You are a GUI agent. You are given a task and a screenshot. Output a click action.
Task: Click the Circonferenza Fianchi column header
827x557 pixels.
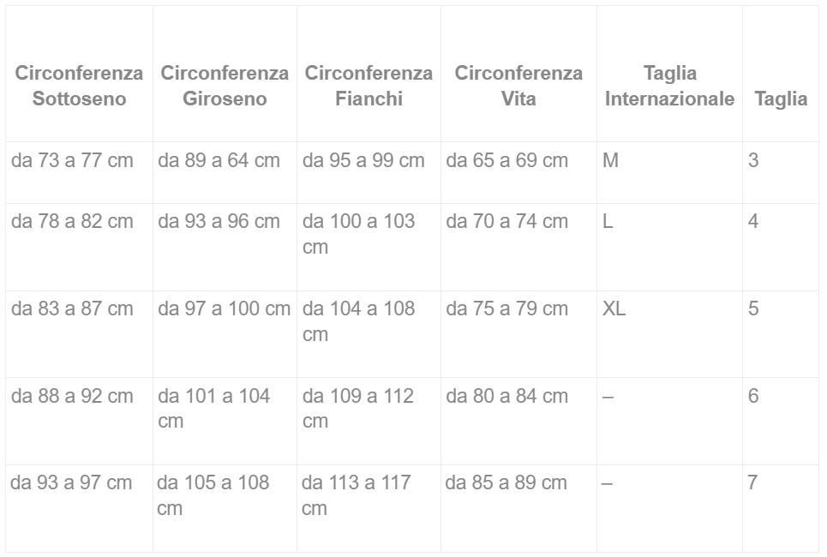tap(369, 86)
